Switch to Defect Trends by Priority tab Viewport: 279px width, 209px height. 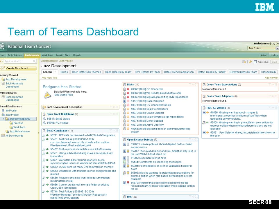click(x=212, y=72)
